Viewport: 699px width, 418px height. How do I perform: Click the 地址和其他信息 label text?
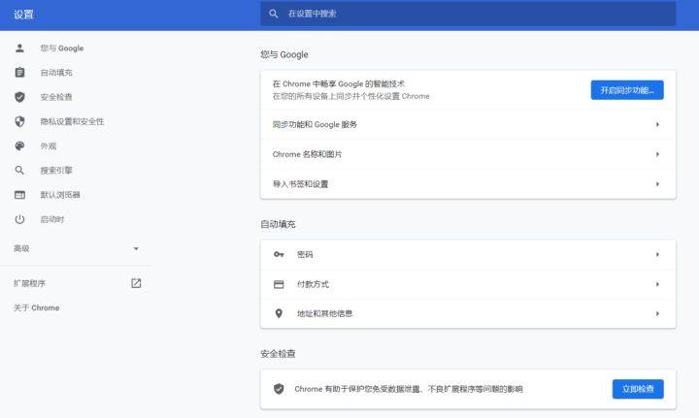[x=324, y=313]
